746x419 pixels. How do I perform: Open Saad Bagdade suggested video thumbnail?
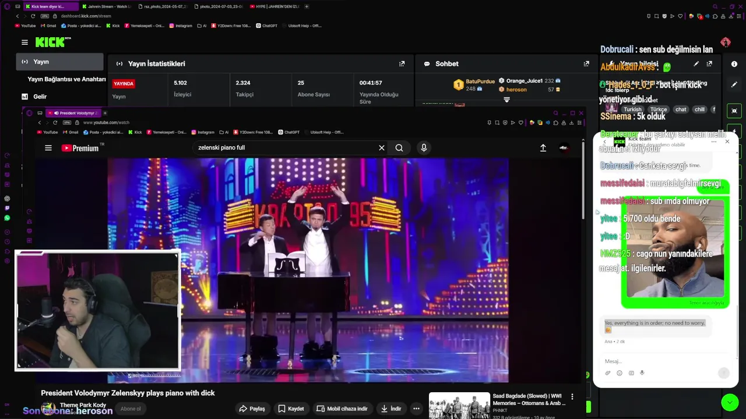tap(459, 406)
